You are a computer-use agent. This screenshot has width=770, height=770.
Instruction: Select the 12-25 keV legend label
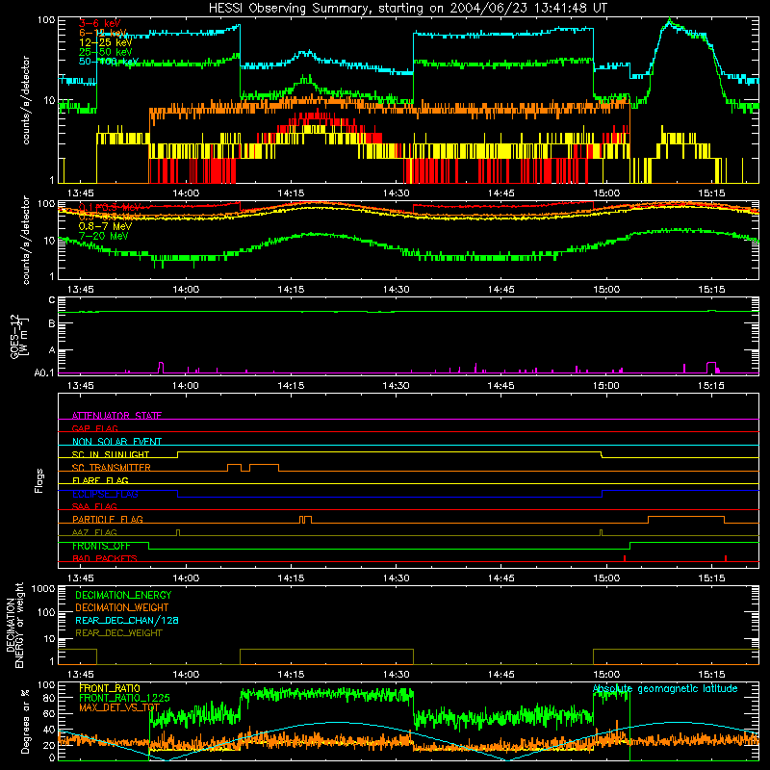tap(106, 42)
